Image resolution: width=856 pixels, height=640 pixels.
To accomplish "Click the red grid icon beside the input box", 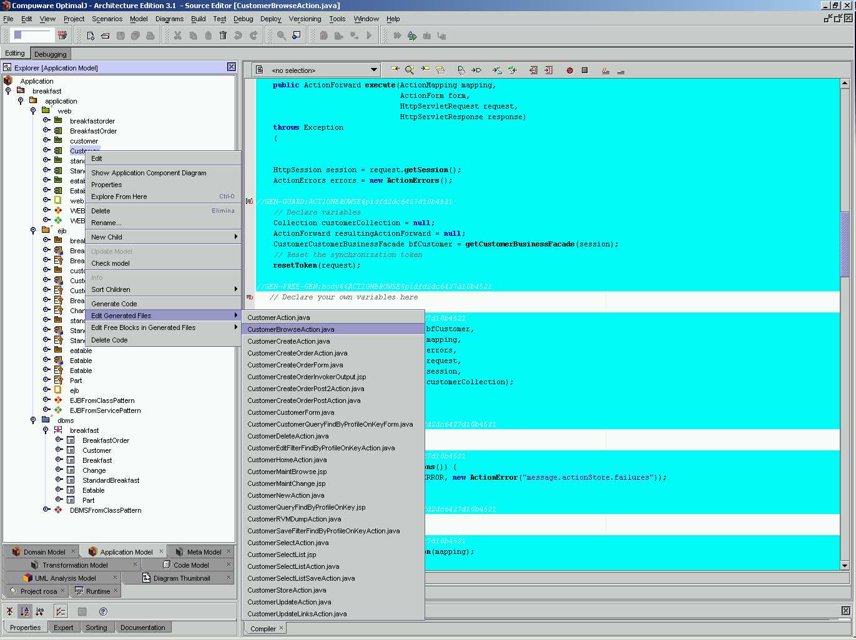I will pos(62,35).
